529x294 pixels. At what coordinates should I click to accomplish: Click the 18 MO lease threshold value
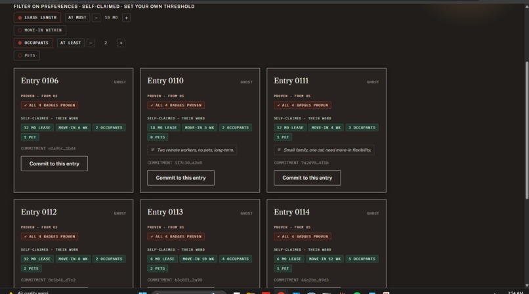(x=111, y=18)
